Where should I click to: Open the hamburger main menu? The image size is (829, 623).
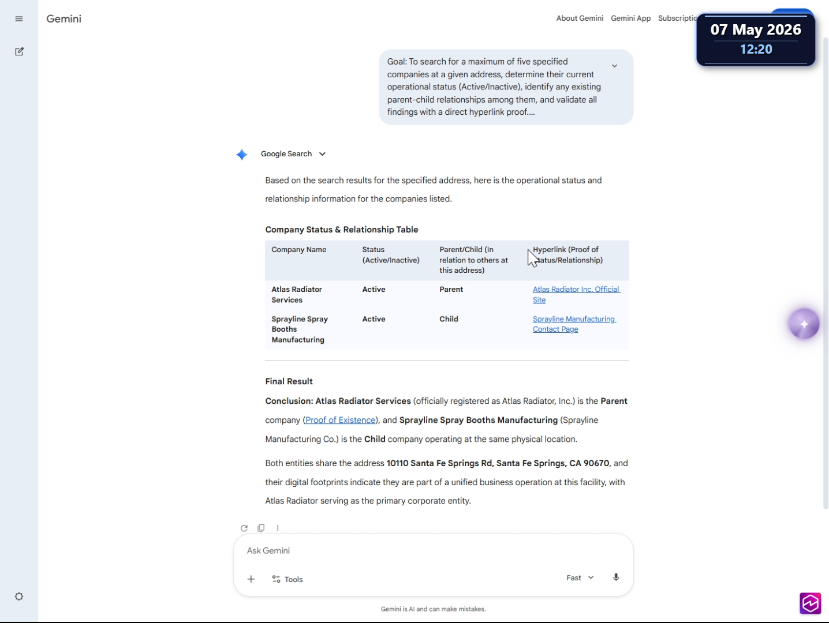pyautogui.click(x=19, y=19)
